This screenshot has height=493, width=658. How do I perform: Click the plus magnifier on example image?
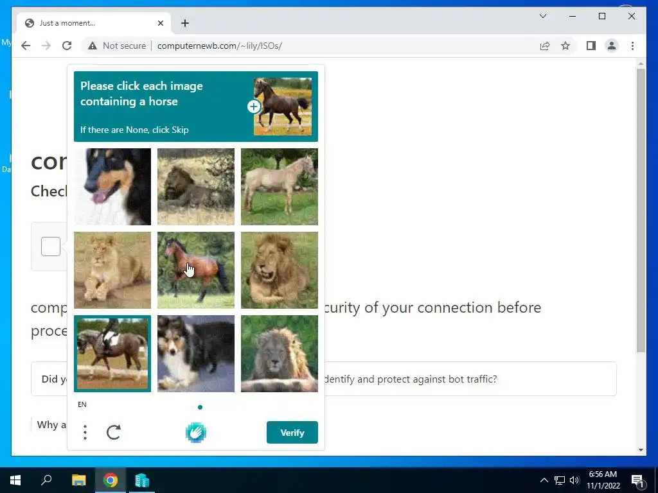[253, 107]
